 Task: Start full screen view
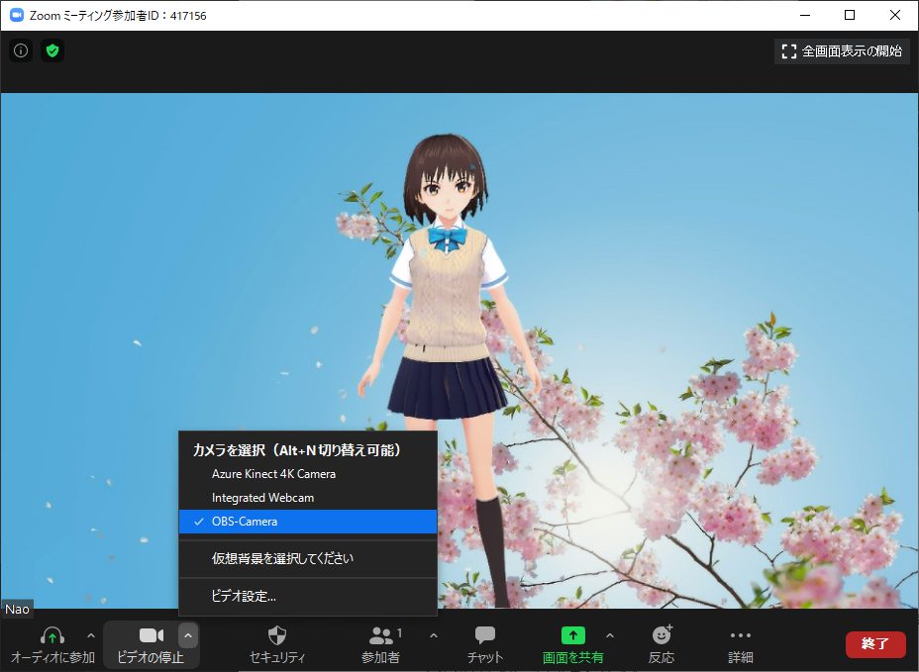tap(842, 51)
